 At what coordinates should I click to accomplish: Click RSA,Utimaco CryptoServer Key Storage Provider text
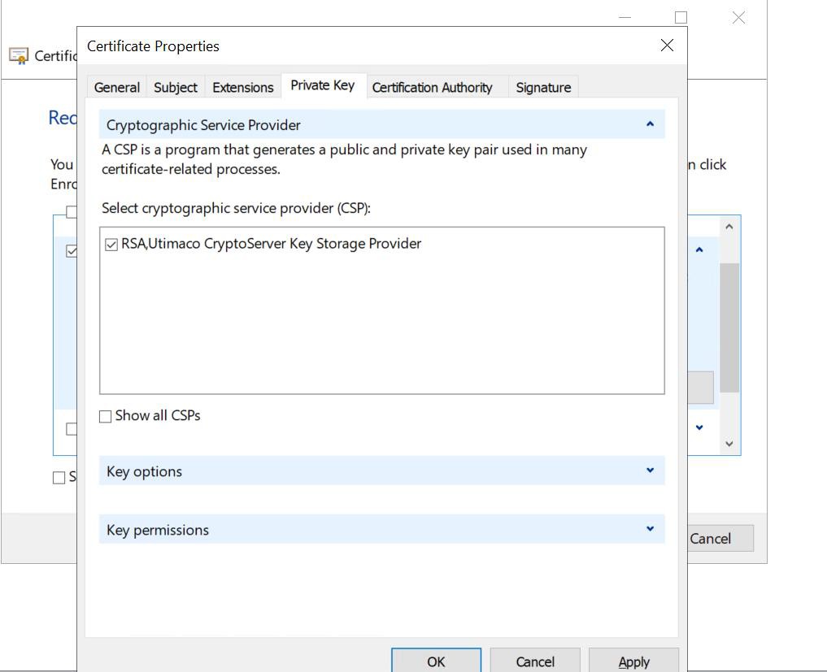pyautogui.click(x=271, y=244)
